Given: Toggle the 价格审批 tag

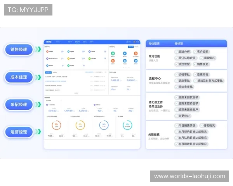Looking at the screenshot, I should (183, 74).
